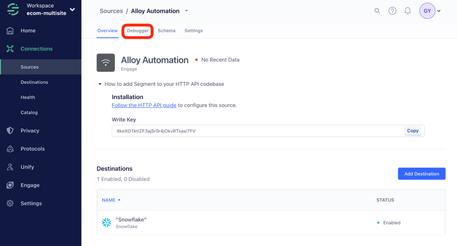This screenshot has width=457, height=246.
Task: Open the GY user avatar menu
Action: (427, 11)
